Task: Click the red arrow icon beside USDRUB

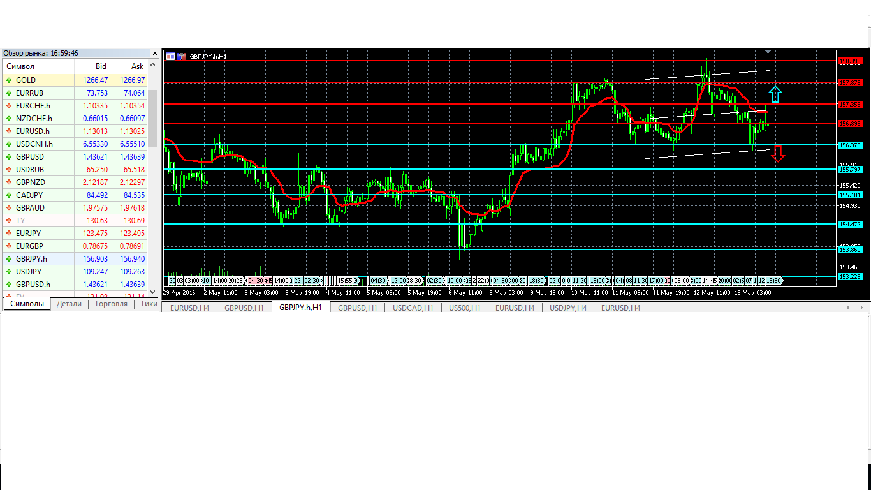Action: click(9, 170)
